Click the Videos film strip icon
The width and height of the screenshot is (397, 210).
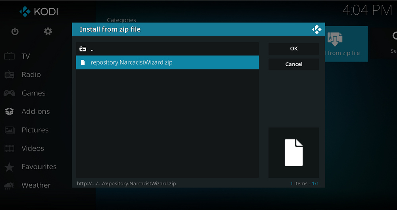pyautogui.click(x=10, y=148)
